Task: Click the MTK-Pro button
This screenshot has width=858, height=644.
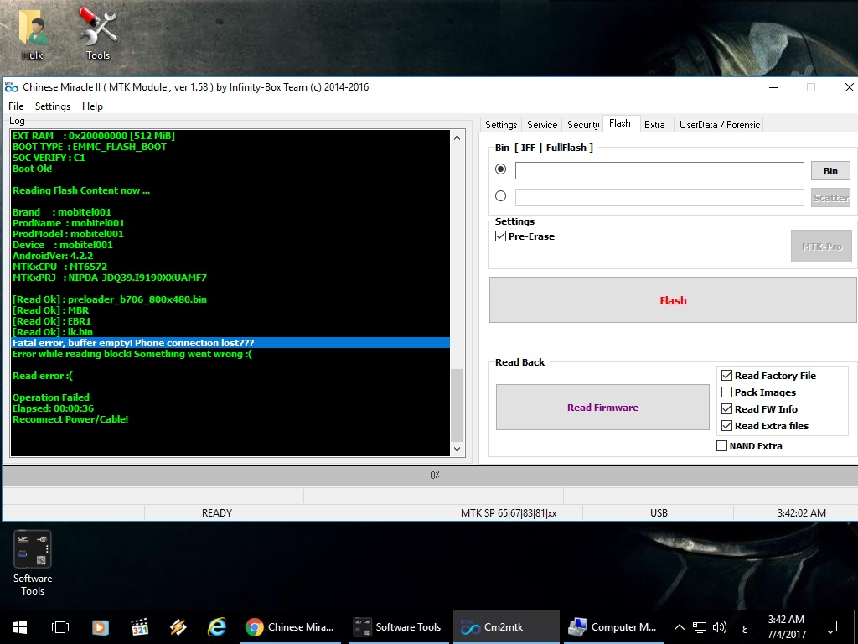Action: click(821, 247)
